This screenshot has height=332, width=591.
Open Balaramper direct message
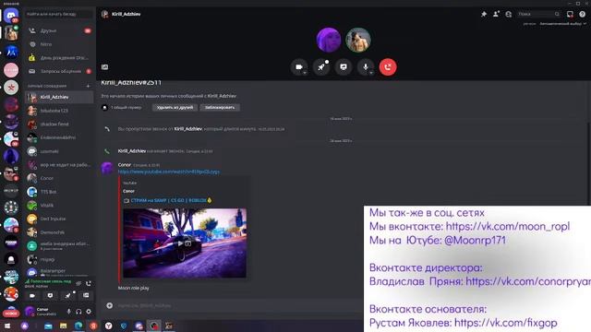click(59, 271)
